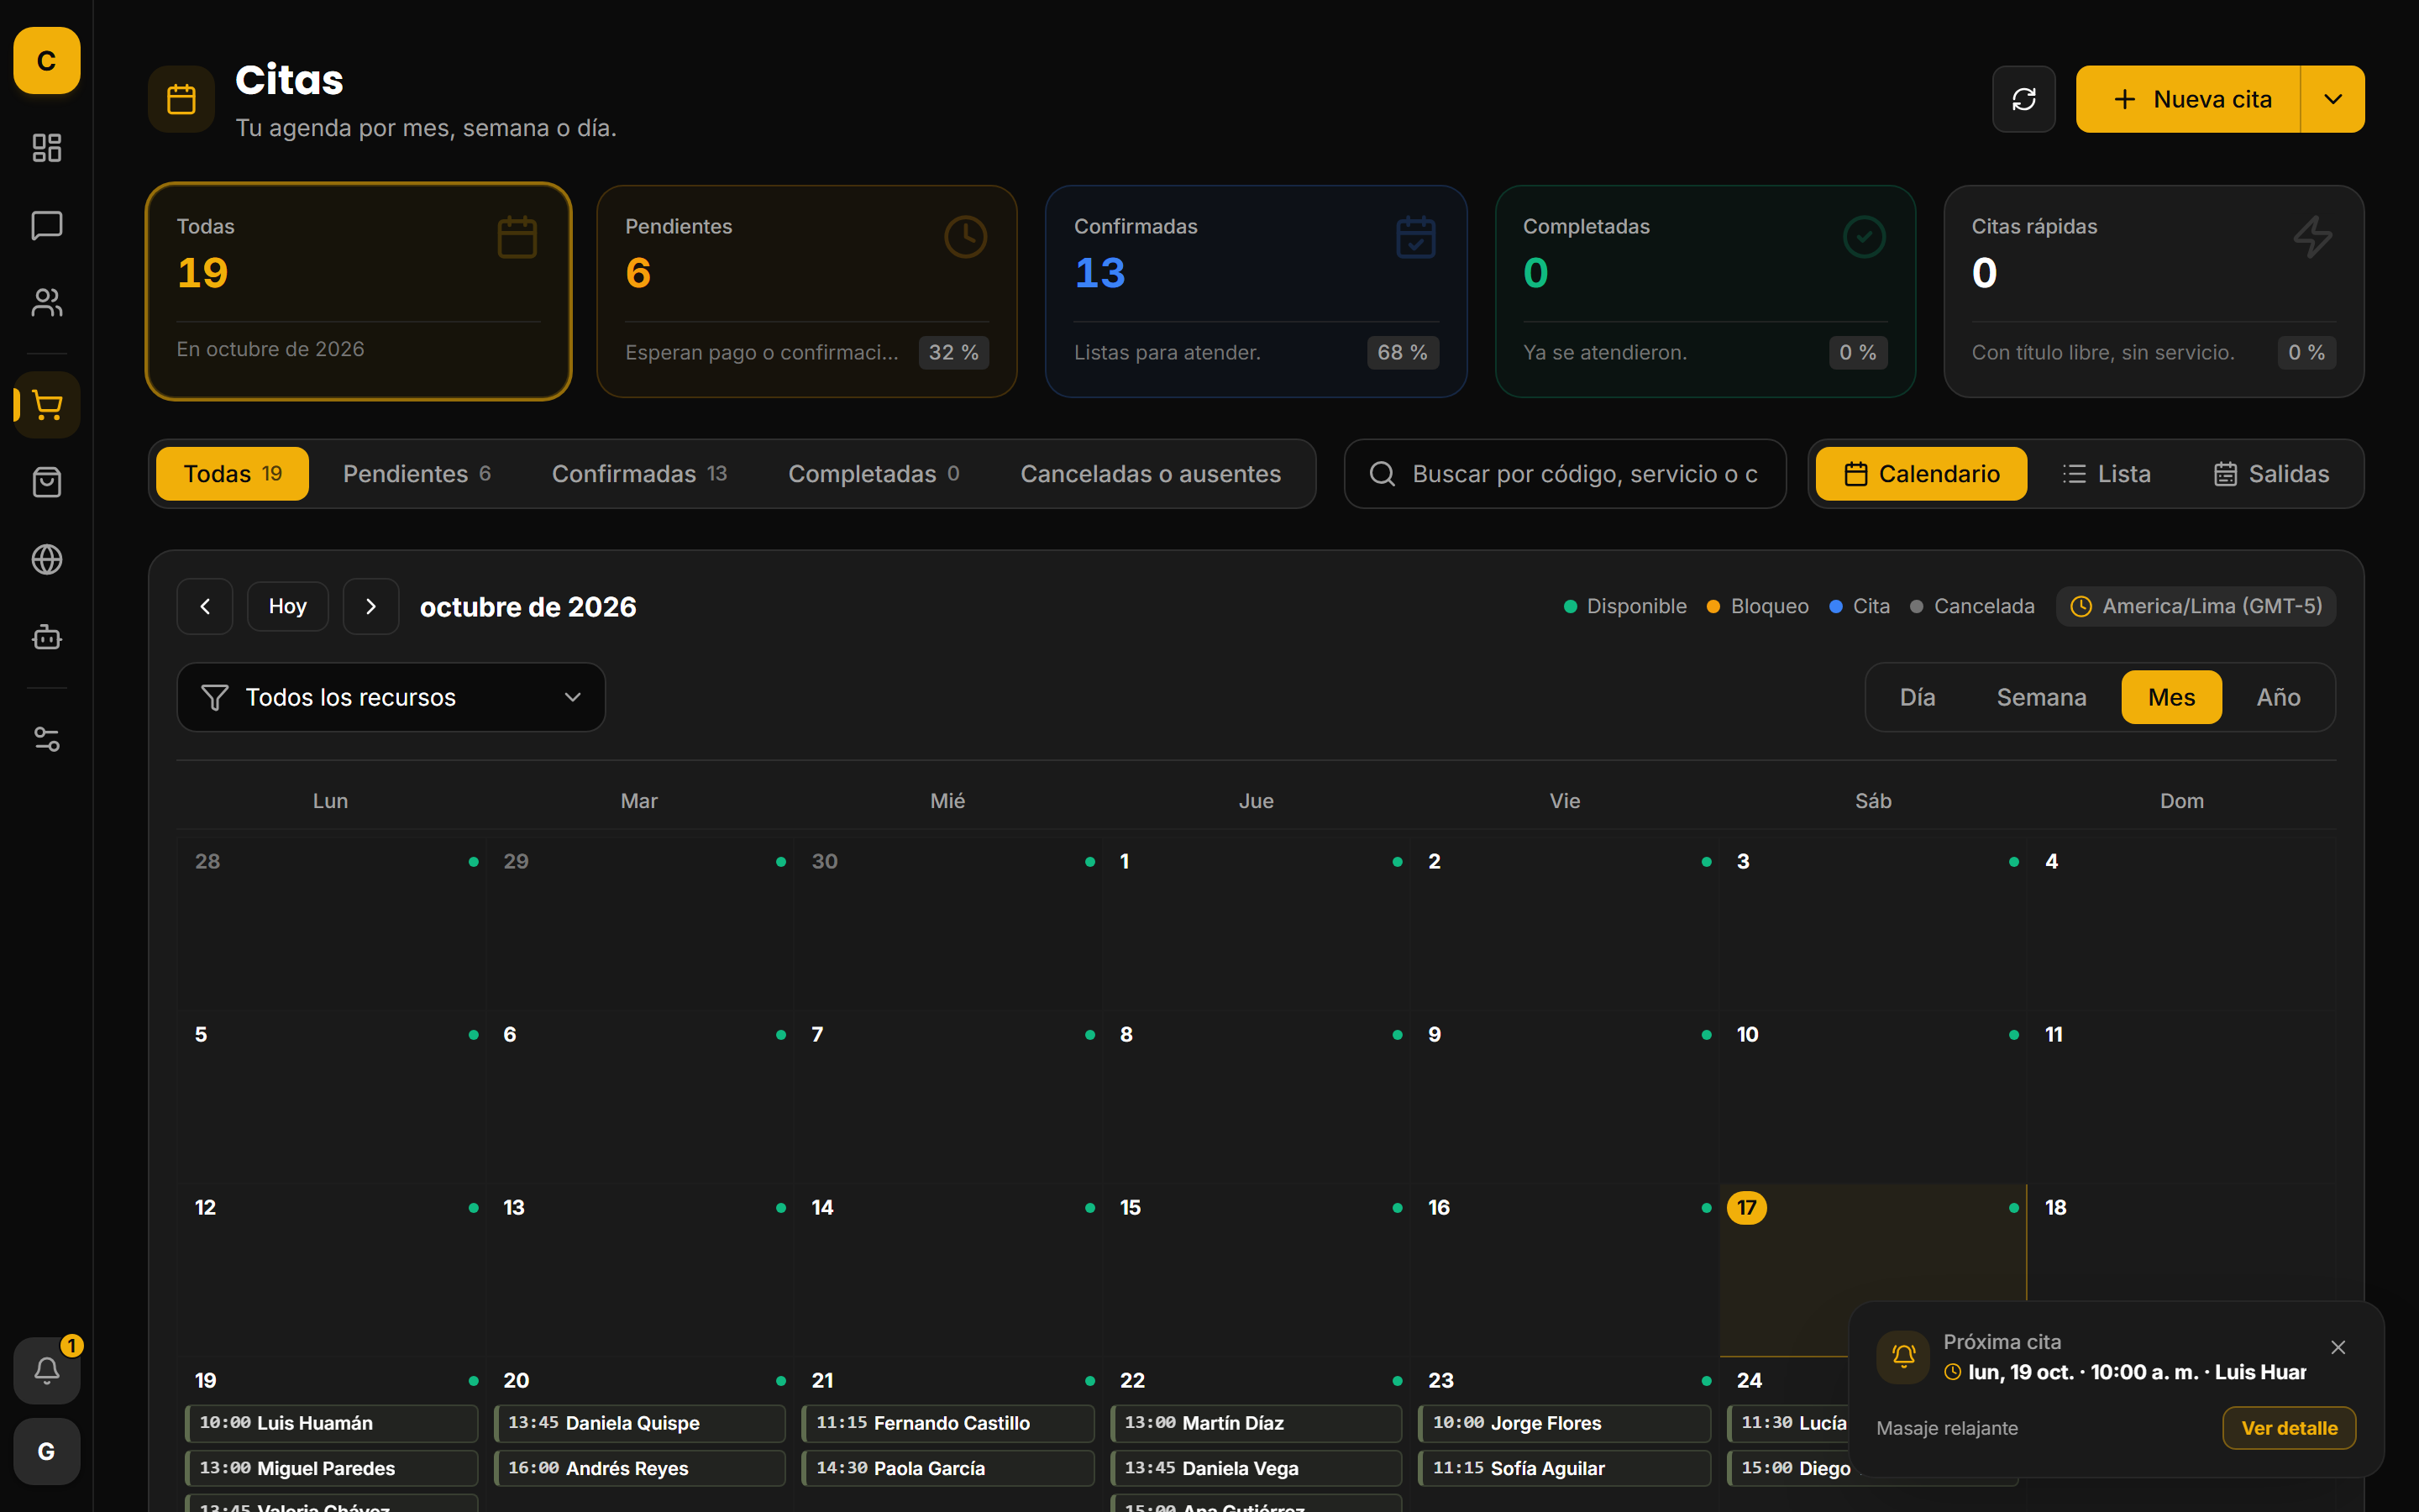Switch to Año view
The height and width of the screenshot is (1512, 2419).
[2278, 697]
